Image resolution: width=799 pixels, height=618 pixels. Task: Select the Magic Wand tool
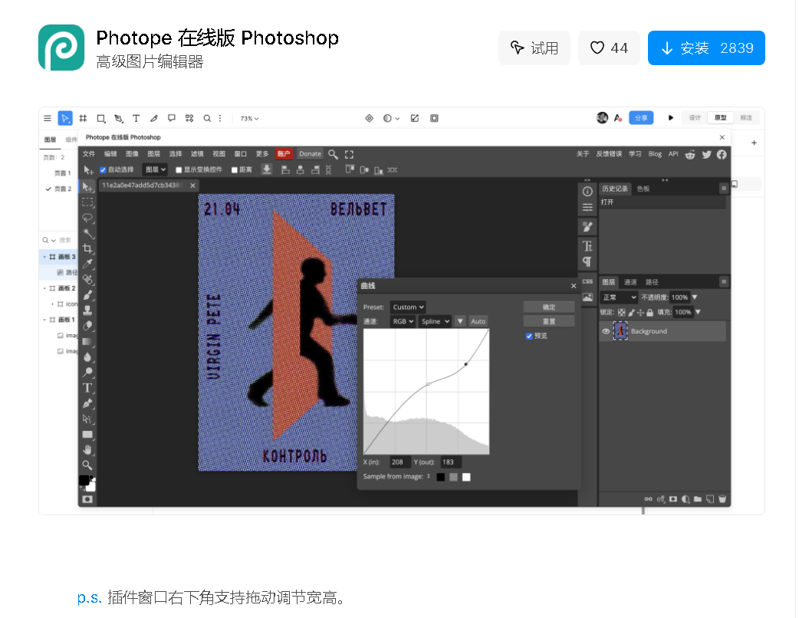pos(88,234)
